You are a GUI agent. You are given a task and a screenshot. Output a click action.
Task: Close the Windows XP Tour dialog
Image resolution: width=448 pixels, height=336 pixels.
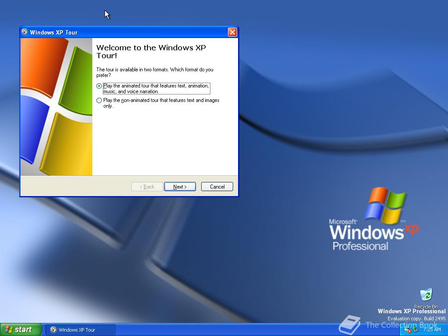(232, 32)
